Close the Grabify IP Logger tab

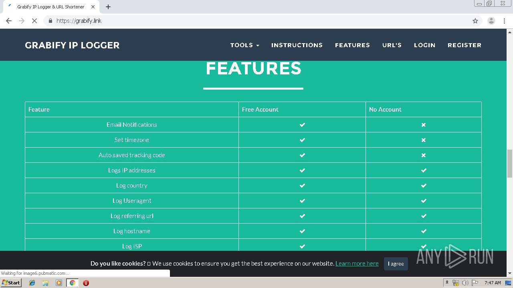click(93, 7)
